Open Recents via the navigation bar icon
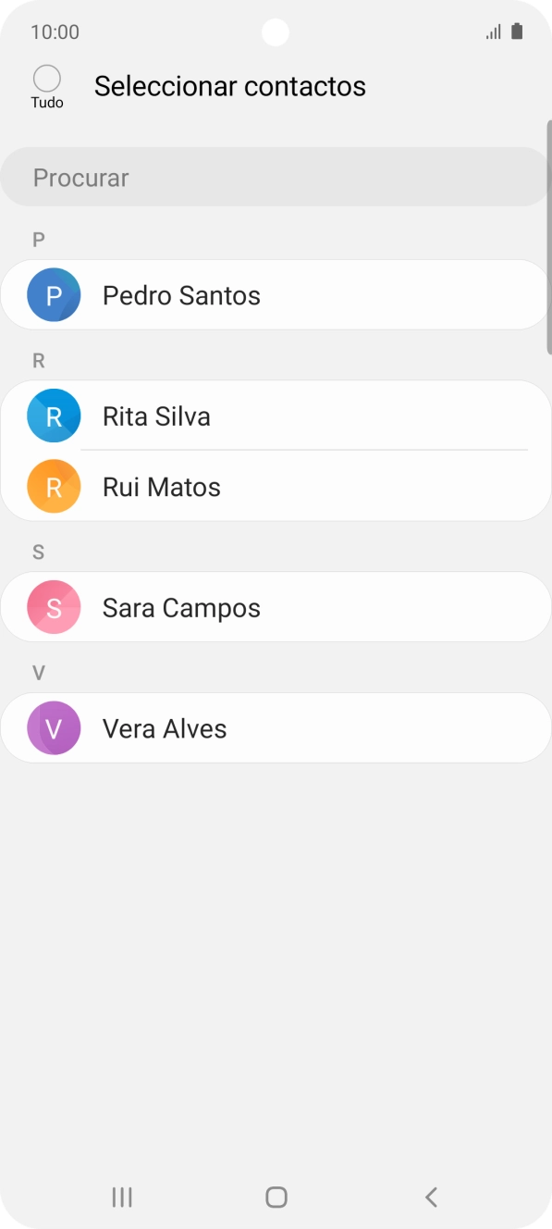Image resolution: width=552 pixels, height=1229 pixels. click(x=121, y=1196)
